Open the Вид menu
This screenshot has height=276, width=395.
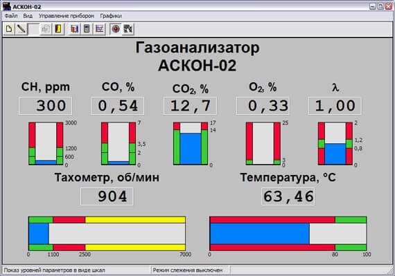click(x=28, y=16)
